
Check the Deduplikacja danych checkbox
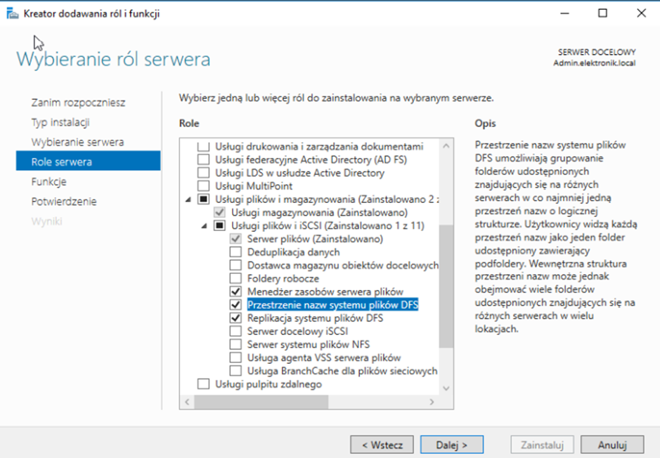[235, 252]
